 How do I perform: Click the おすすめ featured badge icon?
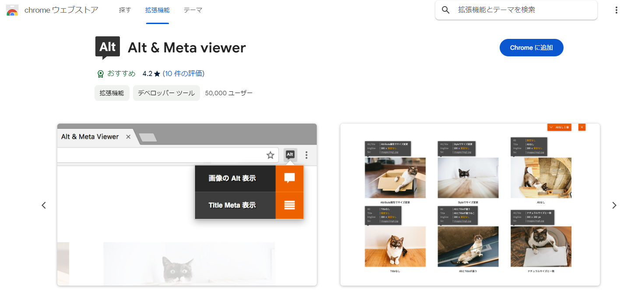pyautogui.click(x=100, y=74)
